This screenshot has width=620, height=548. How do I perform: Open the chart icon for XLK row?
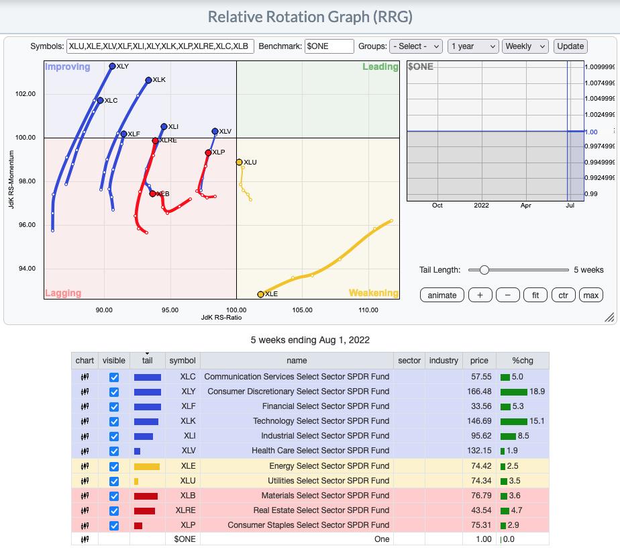(x=85, y=421)
